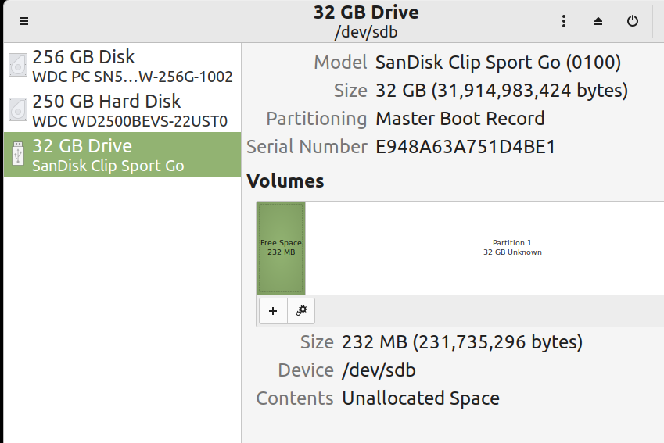Click the Master Boot Record partitioning value
The width and height of the screenshot is (664, 443).
[460, 119]
